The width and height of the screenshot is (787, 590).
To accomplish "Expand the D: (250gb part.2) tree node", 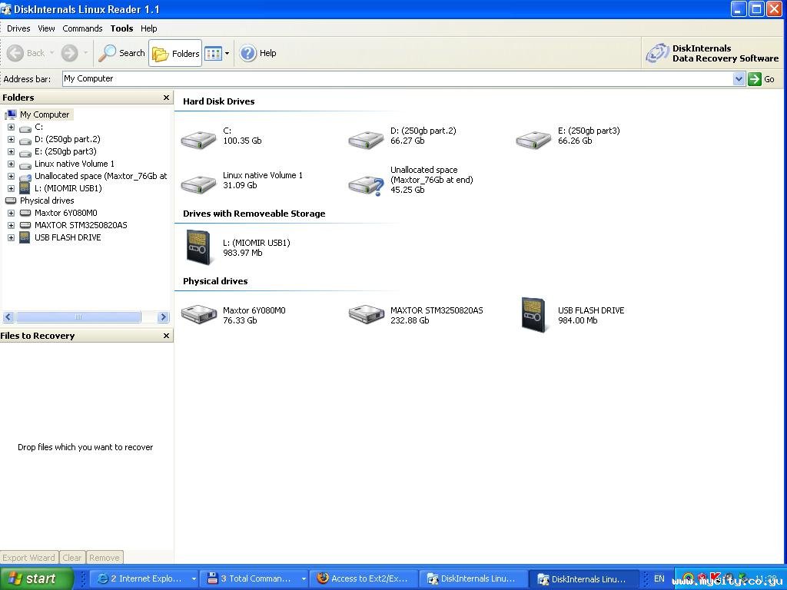I will 11,140.
